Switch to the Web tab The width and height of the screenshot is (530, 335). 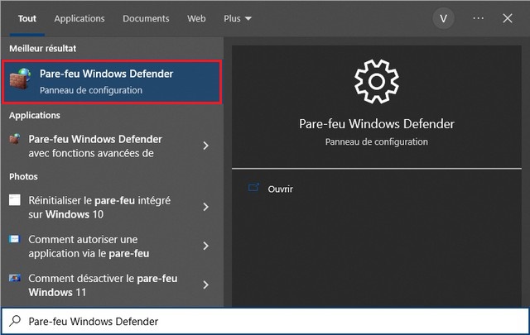(x=196, y=18)
